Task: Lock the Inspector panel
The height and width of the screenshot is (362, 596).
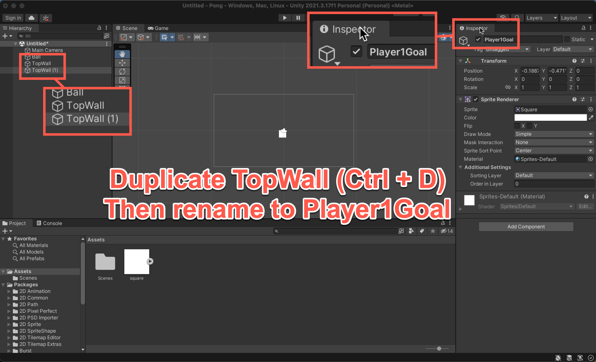Action: tap(583, 28)
